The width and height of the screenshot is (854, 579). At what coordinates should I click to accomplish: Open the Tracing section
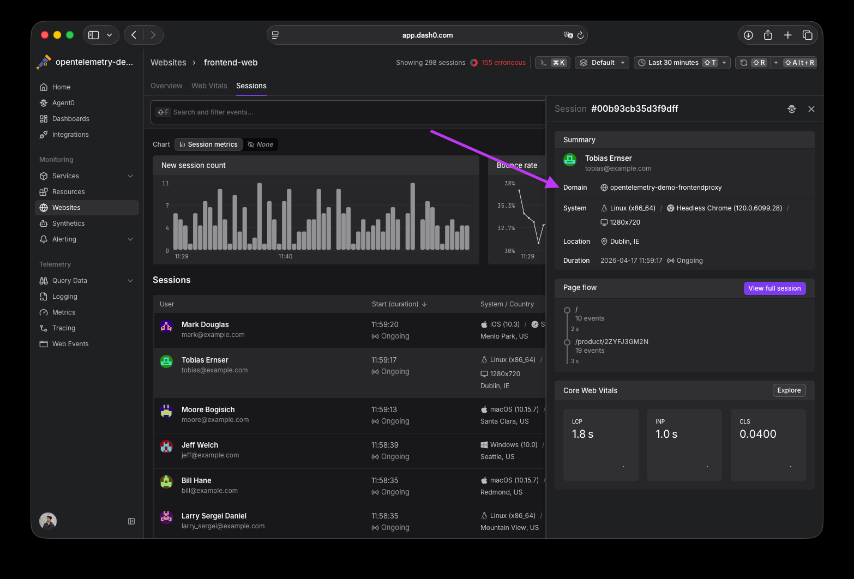tap(63, 328)
